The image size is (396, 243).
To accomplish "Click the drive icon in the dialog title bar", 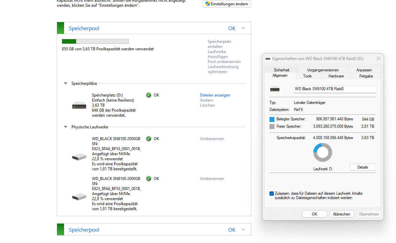I will [268, 59].
